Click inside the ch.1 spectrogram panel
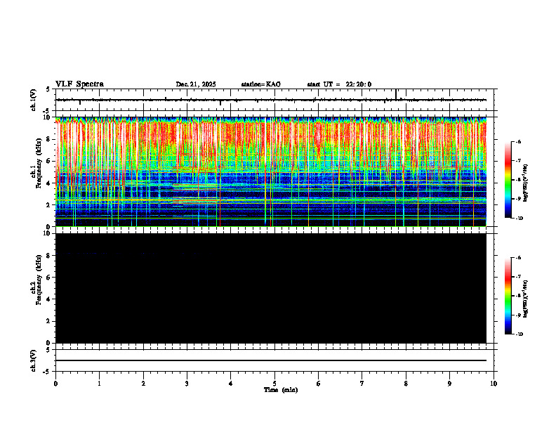556x430 pixels. pyautogui.click(x=271, y=171)
